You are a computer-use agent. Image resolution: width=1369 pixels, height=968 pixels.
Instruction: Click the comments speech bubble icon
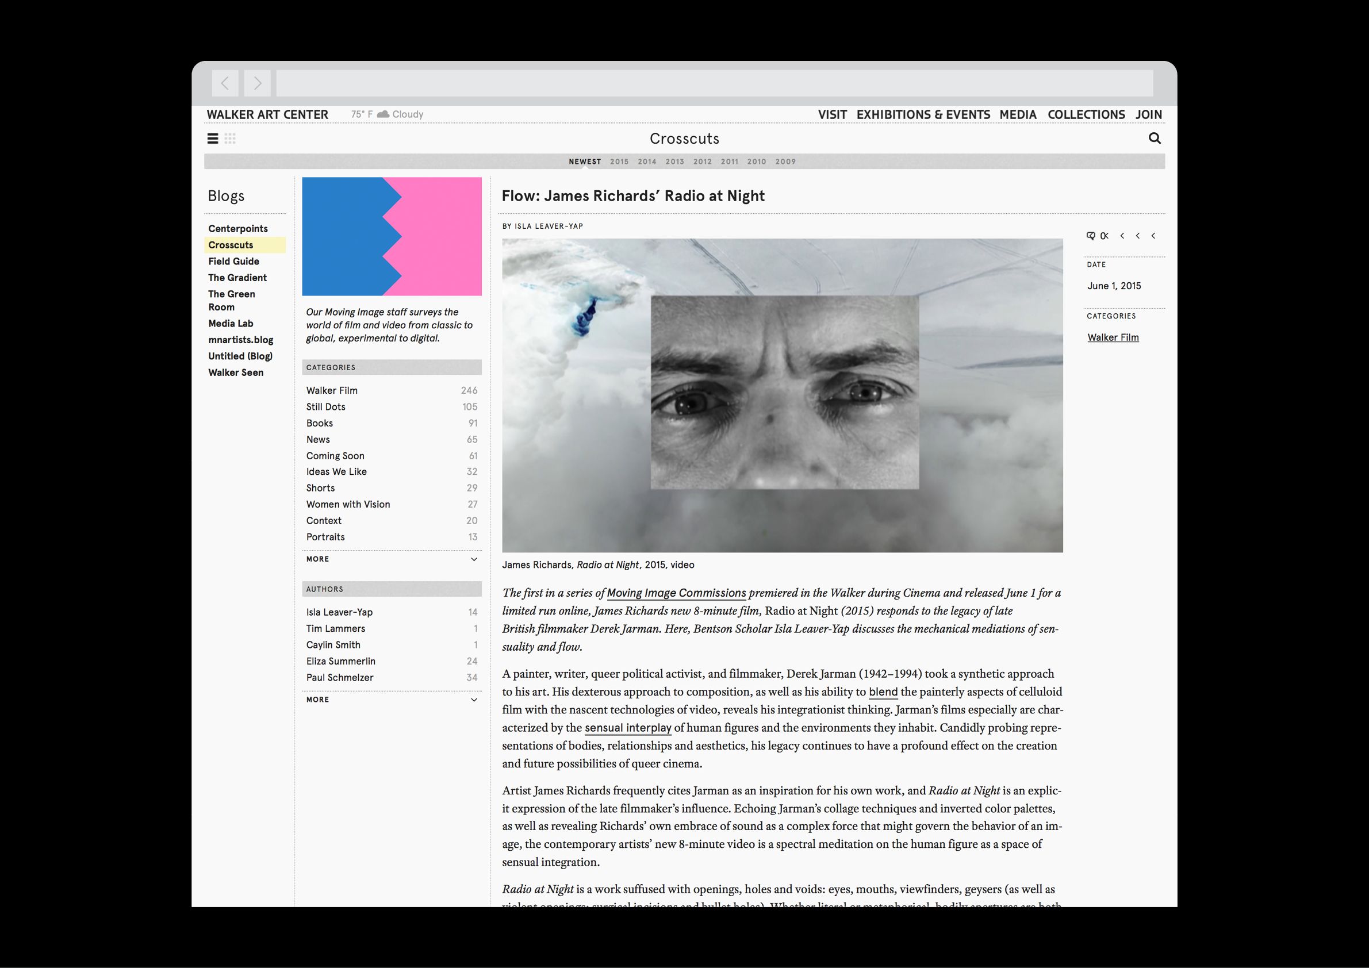point(1091,236)
